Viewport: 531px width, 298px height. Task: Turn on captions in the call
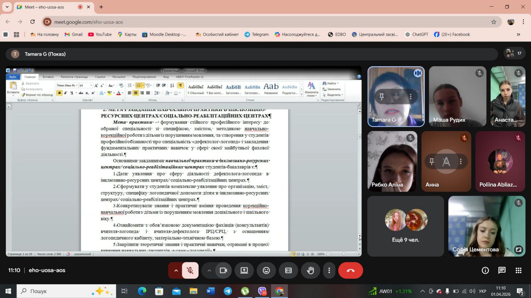[288, 271]
